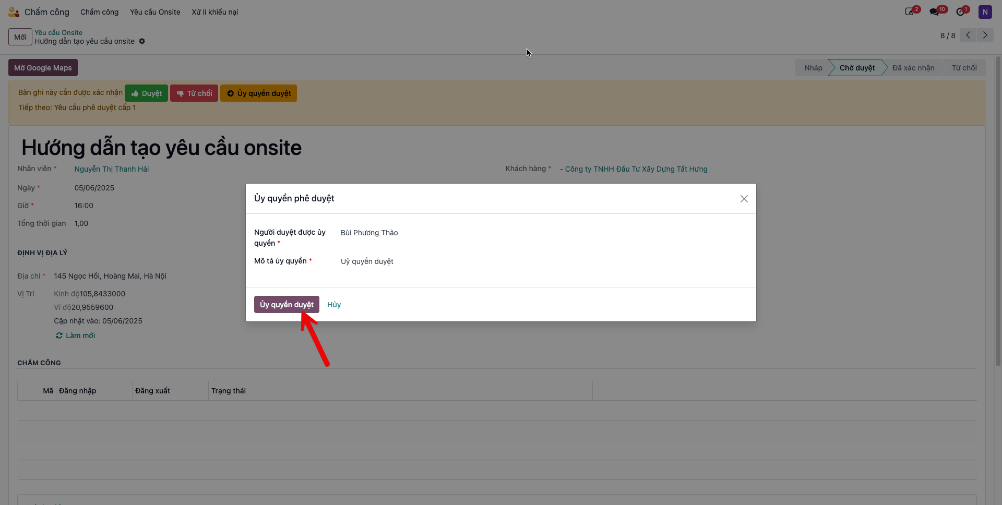Select the Nháp status stage
The height and width of the screenshot is (505, 1002).
point(813,68)
